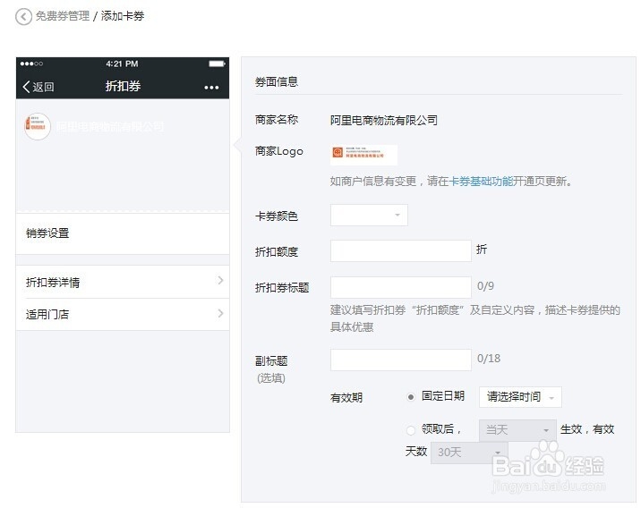The height and width of the screenshot is (508, 641).
Task: Open 适用门店 row
Action: 123,315
